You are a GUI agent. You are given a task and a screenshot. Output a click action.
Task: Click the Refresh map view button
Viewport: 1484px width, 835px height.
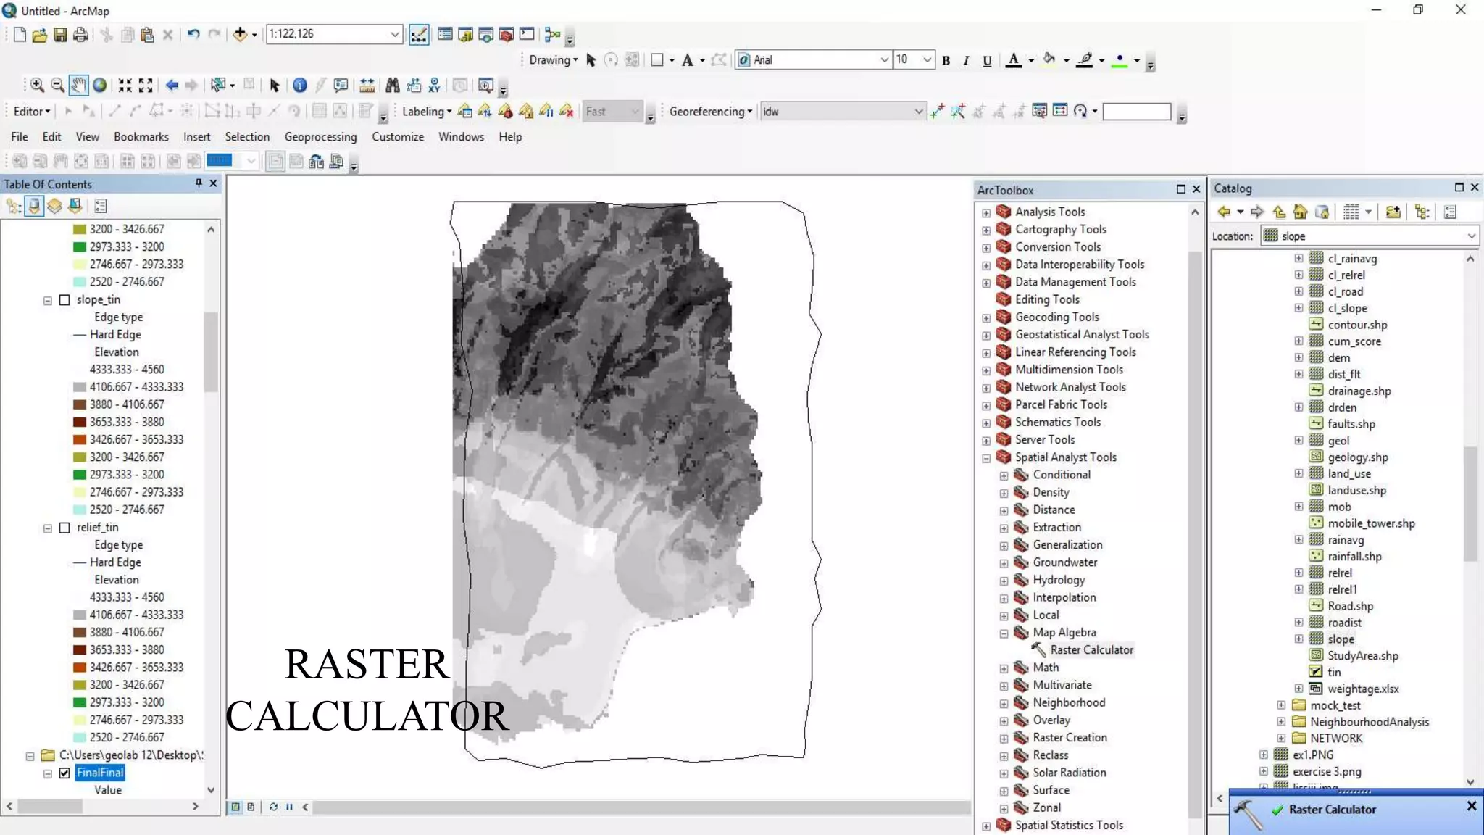273,807
